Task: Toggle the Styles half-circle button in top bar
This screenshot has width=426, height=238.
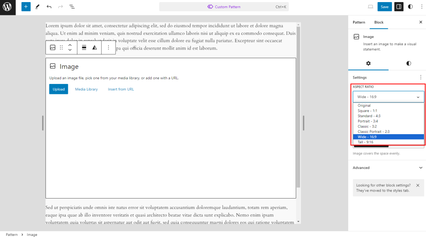Action: [410, 7]
